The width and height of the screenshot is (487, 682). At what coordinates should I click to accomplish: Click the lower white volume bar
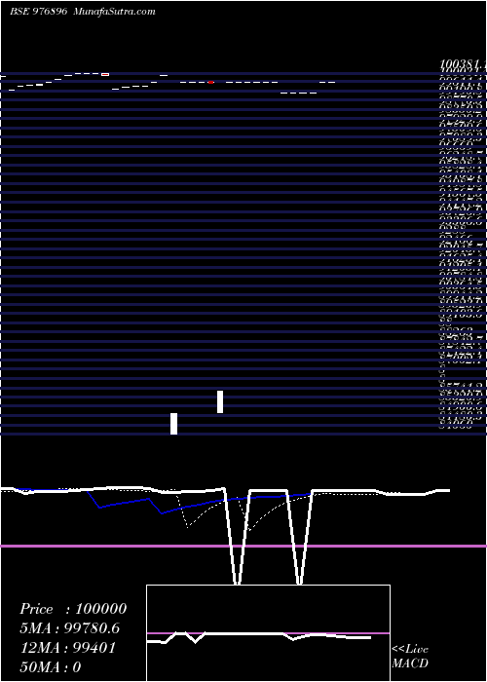174,424
